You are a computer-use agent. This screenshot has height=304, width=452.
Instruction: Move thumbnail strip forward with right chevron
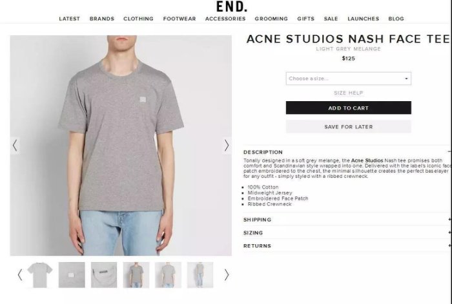tap(227, 274)
